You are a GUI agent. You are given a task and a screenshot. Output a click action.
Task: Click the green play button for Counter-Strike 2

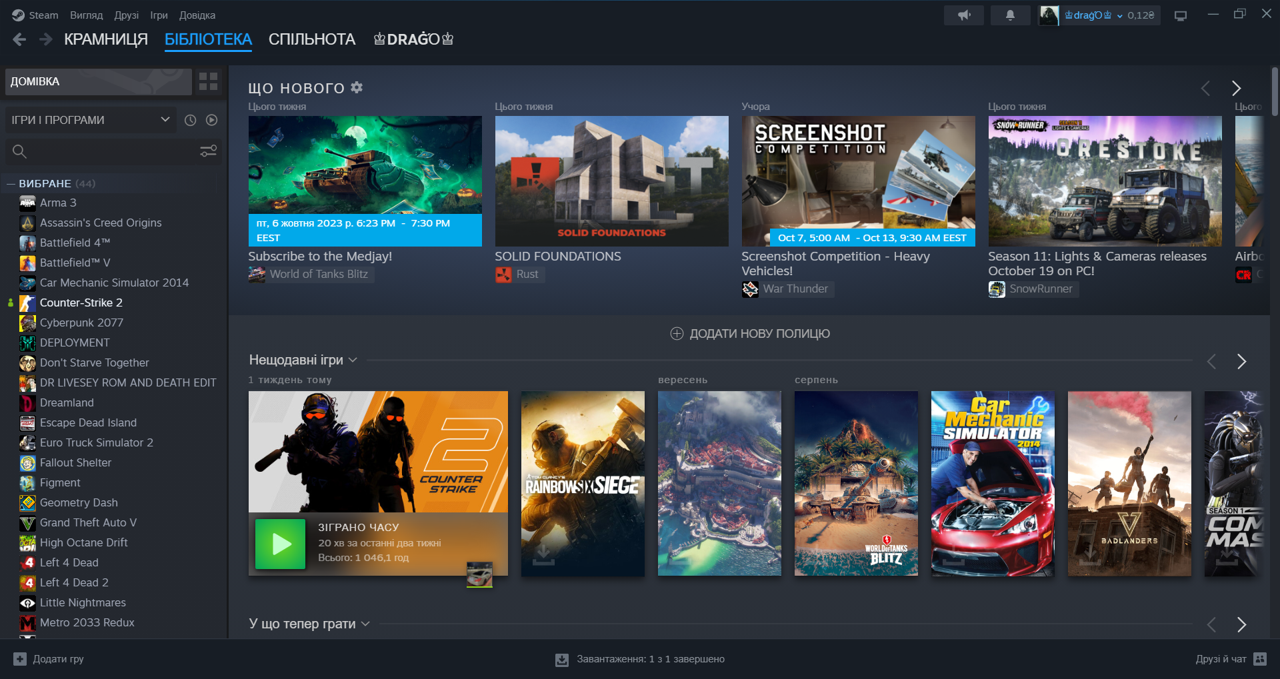tap(280, 544)
